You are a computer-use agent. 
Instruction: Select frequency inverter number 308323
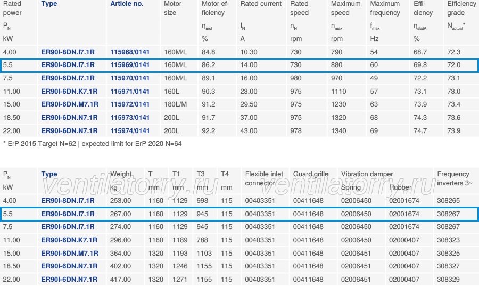click(x=448, y=240)
